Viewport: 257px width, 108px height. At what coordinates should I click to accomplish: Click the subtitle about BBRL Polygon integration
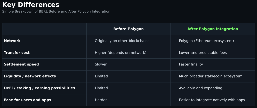coord(56,11)
